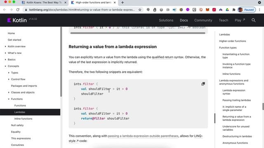Image resolution: width=264 pixels, height=148 pixels.
Task: Open the Teach menu item
Action: tap(224, 20)
